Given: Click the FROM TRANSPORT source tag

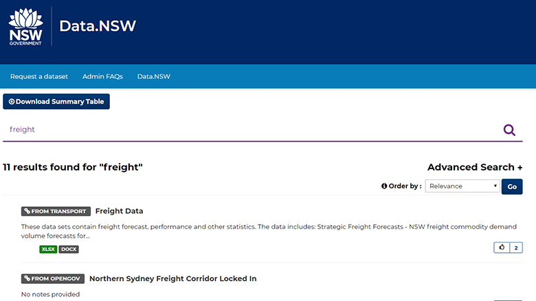Looking at the screenshot, I should 56,212.
